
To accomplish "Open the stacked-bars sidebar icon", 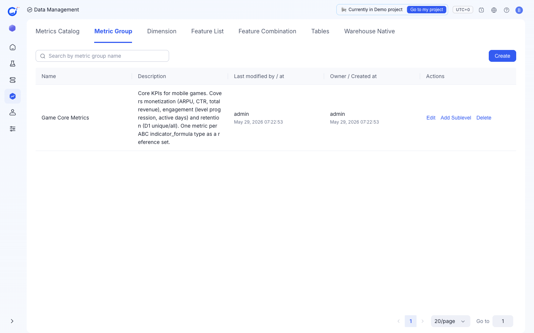I will coord(13,80).
